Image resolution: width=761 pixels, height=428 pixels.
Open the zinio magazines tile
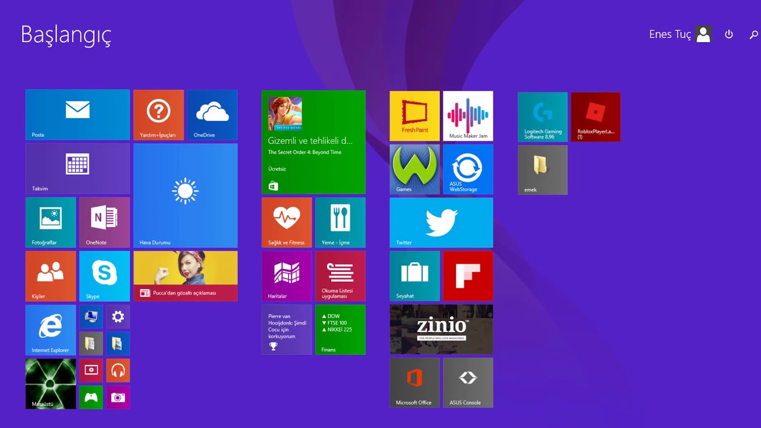pos(441,329)
